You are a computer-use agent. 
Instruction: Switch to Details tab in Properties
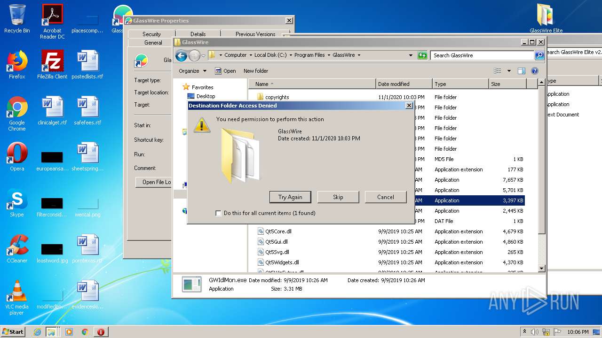[x=198, y=34]
